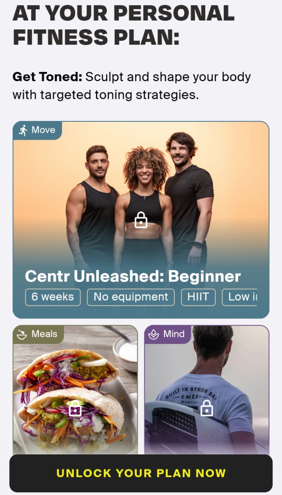Open the Centr Unleashed: Beginner title
The width and height of the screenshot is (282, 495).
[133, 276]
